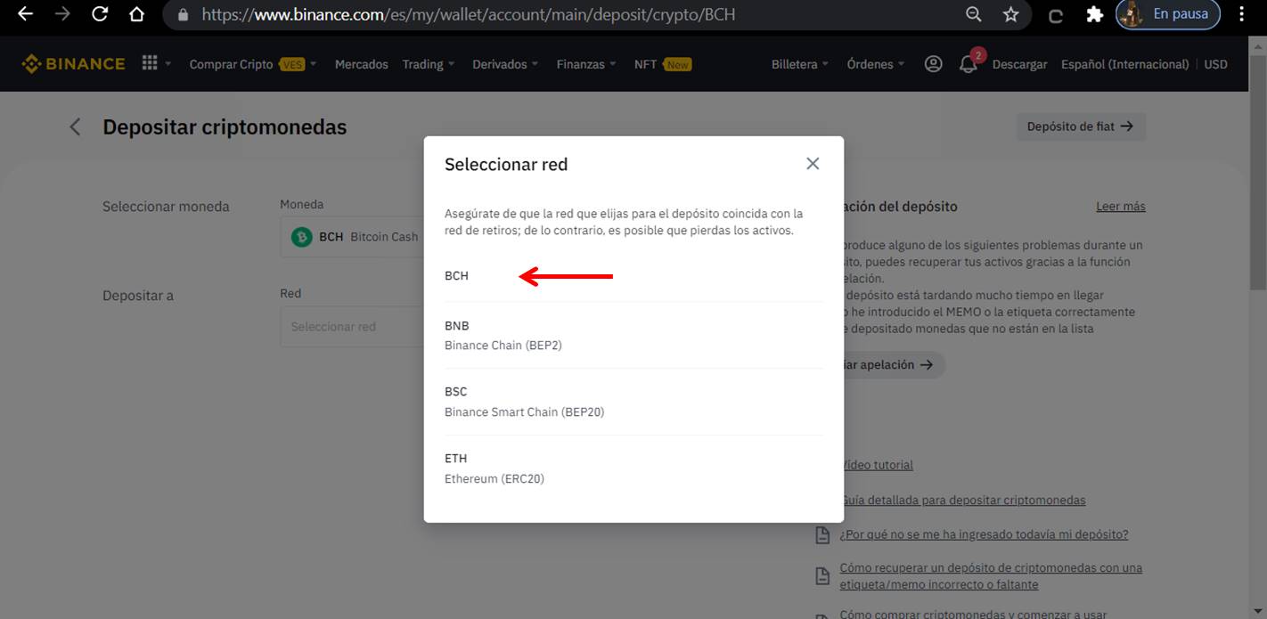The image size is (1267, 619).
Task: Open the BCH Bitcoin Cash coin selector
Action: point(353,237)
